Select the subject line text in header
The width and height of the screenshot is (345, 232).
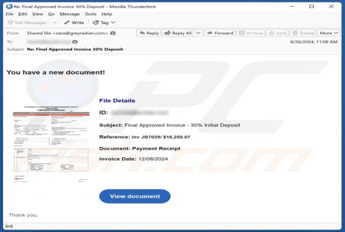[75, 49]
